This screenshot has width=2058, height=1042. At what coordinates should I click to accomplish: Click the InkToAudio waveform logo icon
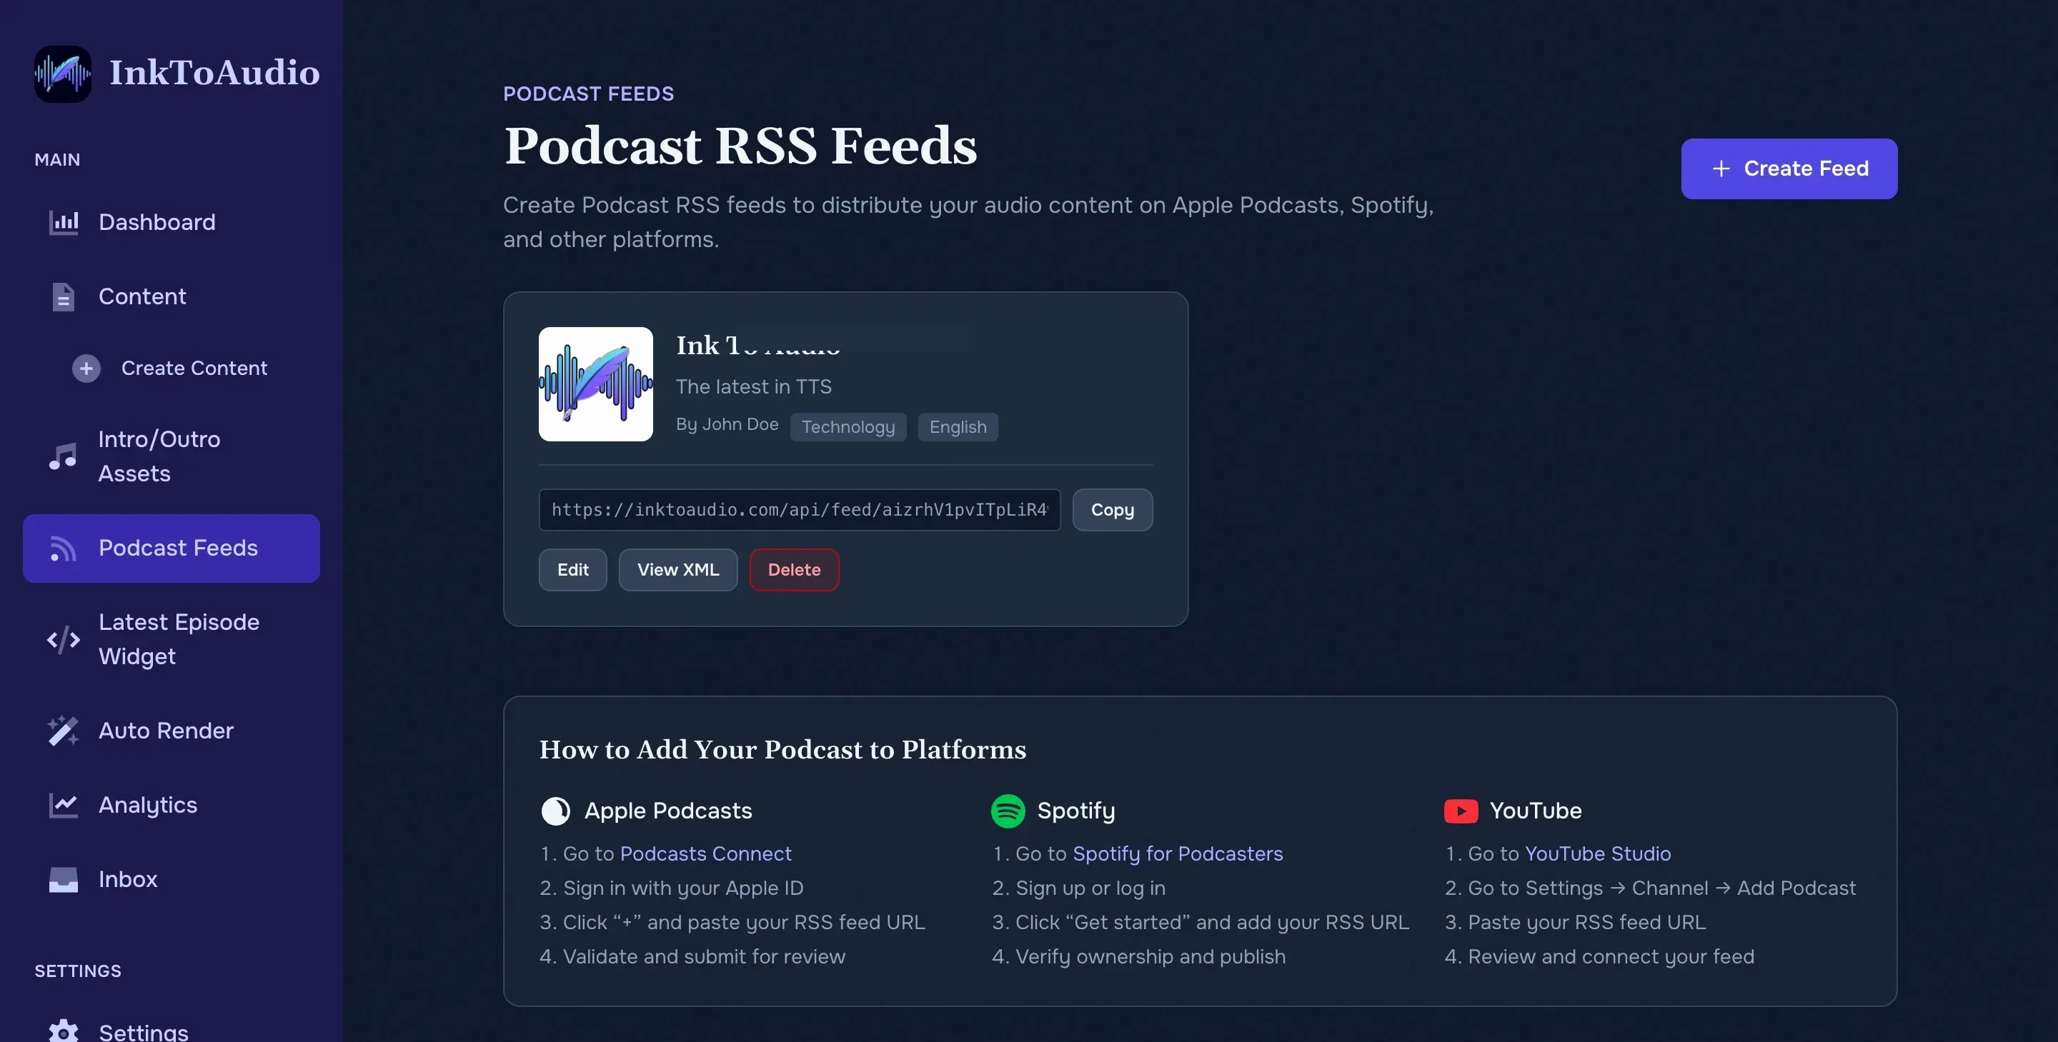62,74
